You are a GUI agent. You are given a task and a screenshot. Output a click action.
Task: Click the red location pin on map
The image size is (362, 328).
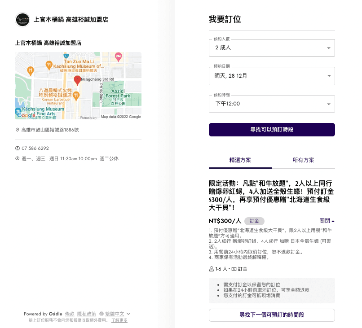pyautogui.click(x=77, y=80)
